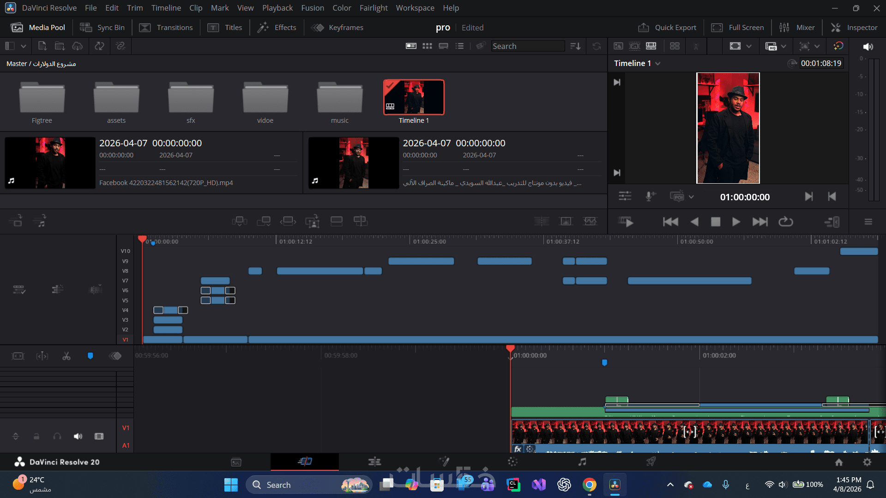The image size is (886, 498).
Task: Open Project Settings gear icon
Action: click(867, 462)
